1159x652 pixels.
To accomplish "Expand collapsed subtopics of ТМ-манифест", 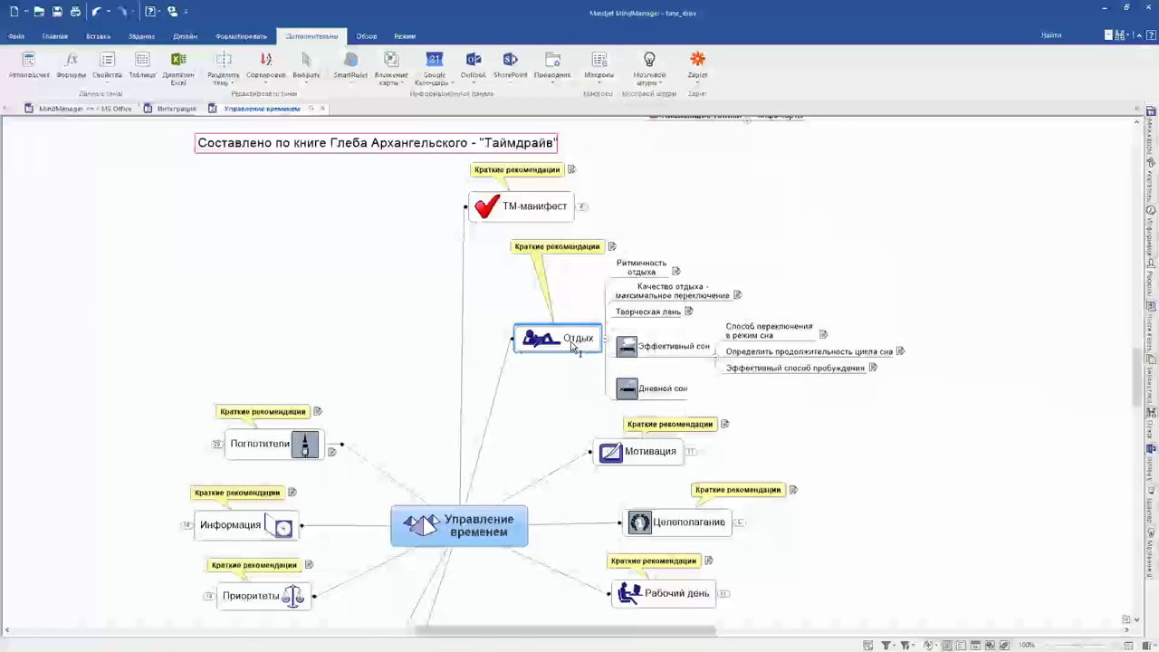I will point(583,206).
